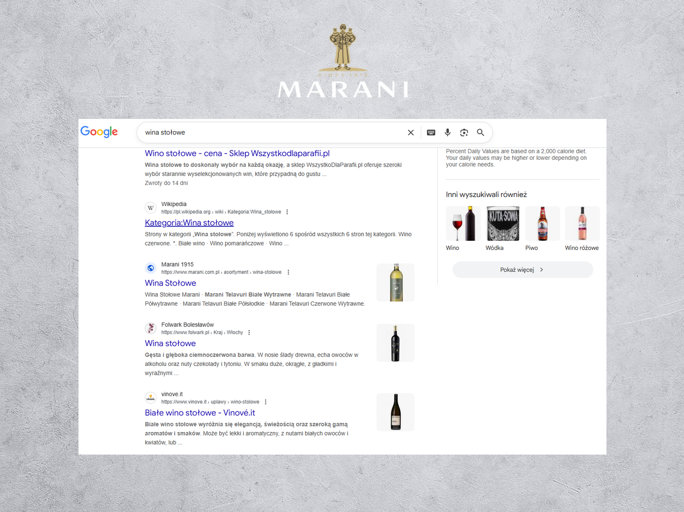The image size is (684, 512).
Task: Open Białe wino stołowe - Vinové.it link
Action: tap(200, 413)
